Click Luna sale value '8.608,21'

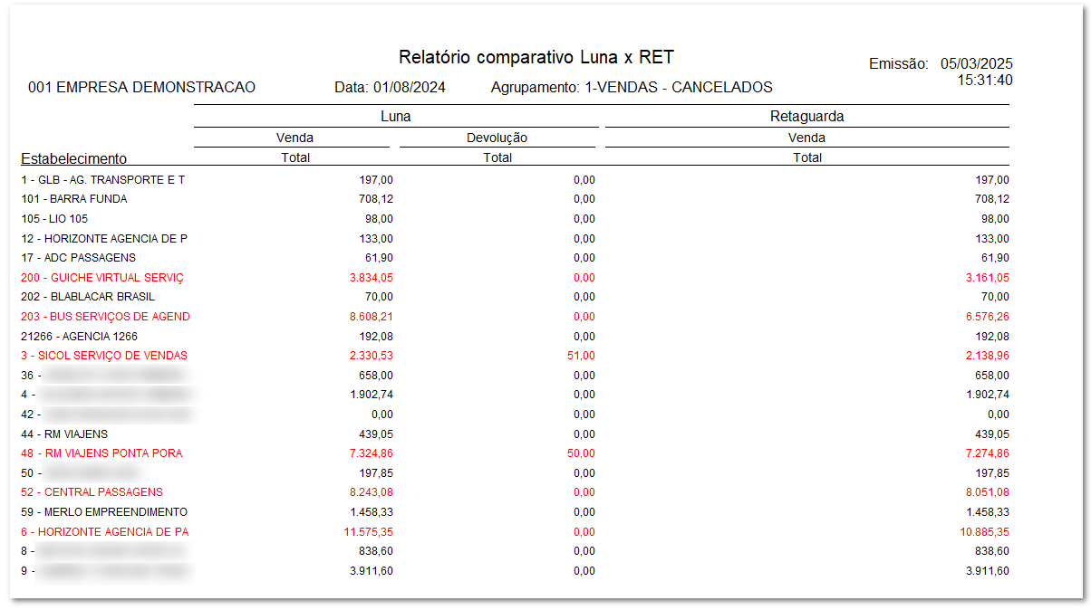tap(371, 317)
